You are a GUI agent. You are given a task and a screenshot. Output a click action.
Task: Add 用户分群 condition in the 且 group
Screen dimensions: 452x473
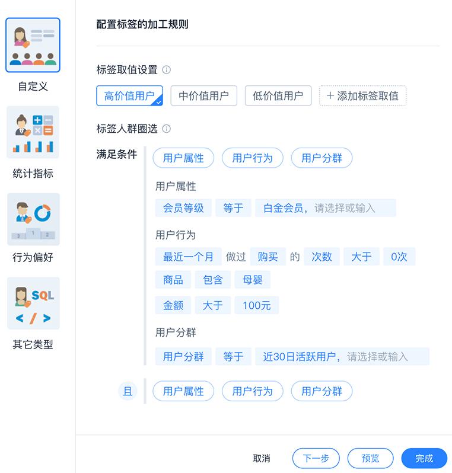point(322,391)
